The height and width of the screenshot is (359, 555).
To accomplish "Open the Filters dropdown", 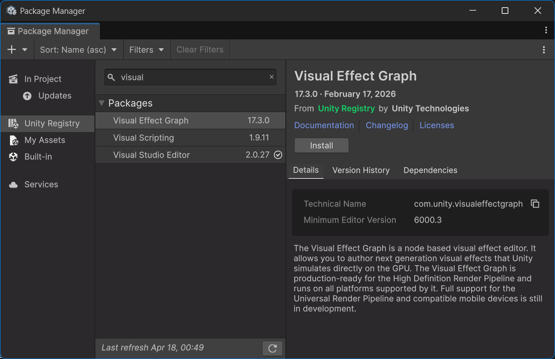I will [x=147, y=49].
